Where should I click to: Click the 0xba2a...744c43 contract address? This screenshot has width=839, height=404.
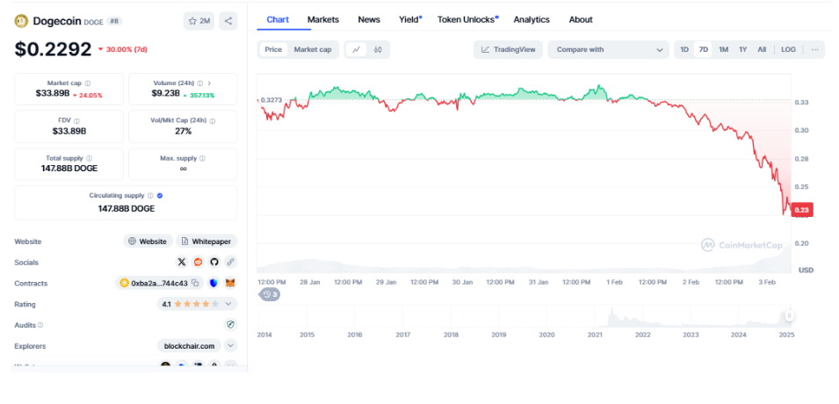[159, 283]
